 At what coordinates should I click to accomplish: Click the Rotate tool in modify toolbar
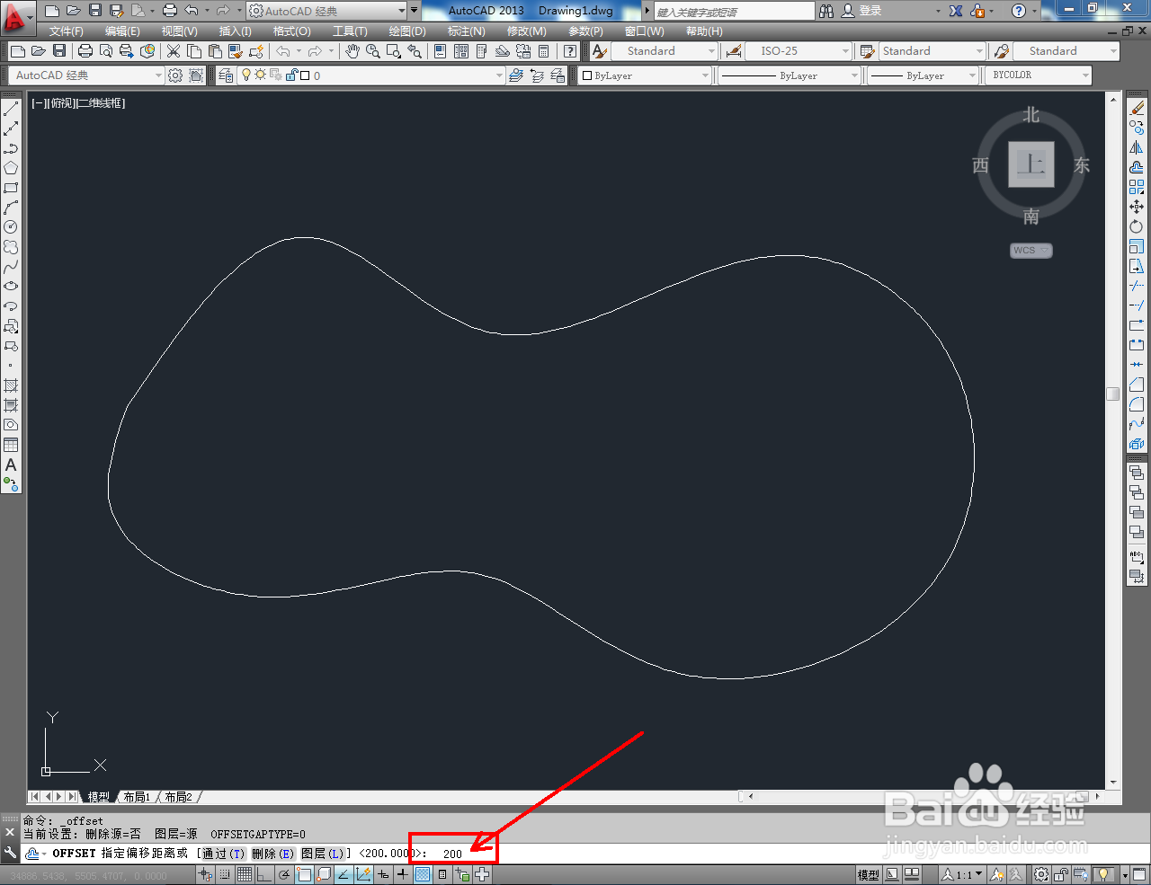1137,227
